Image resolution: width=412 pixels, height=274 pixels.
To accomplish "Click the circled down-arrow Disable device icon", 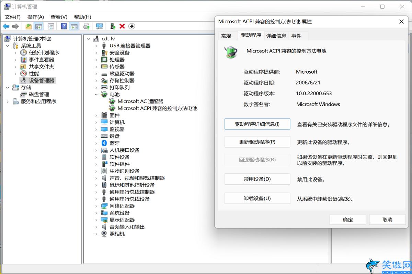I will coord(131,26).
